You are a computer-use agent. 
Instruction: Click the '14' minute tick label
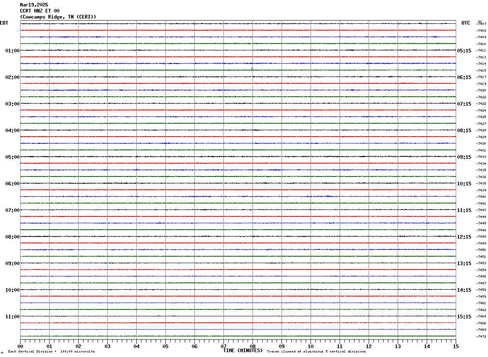coord(427,347)
